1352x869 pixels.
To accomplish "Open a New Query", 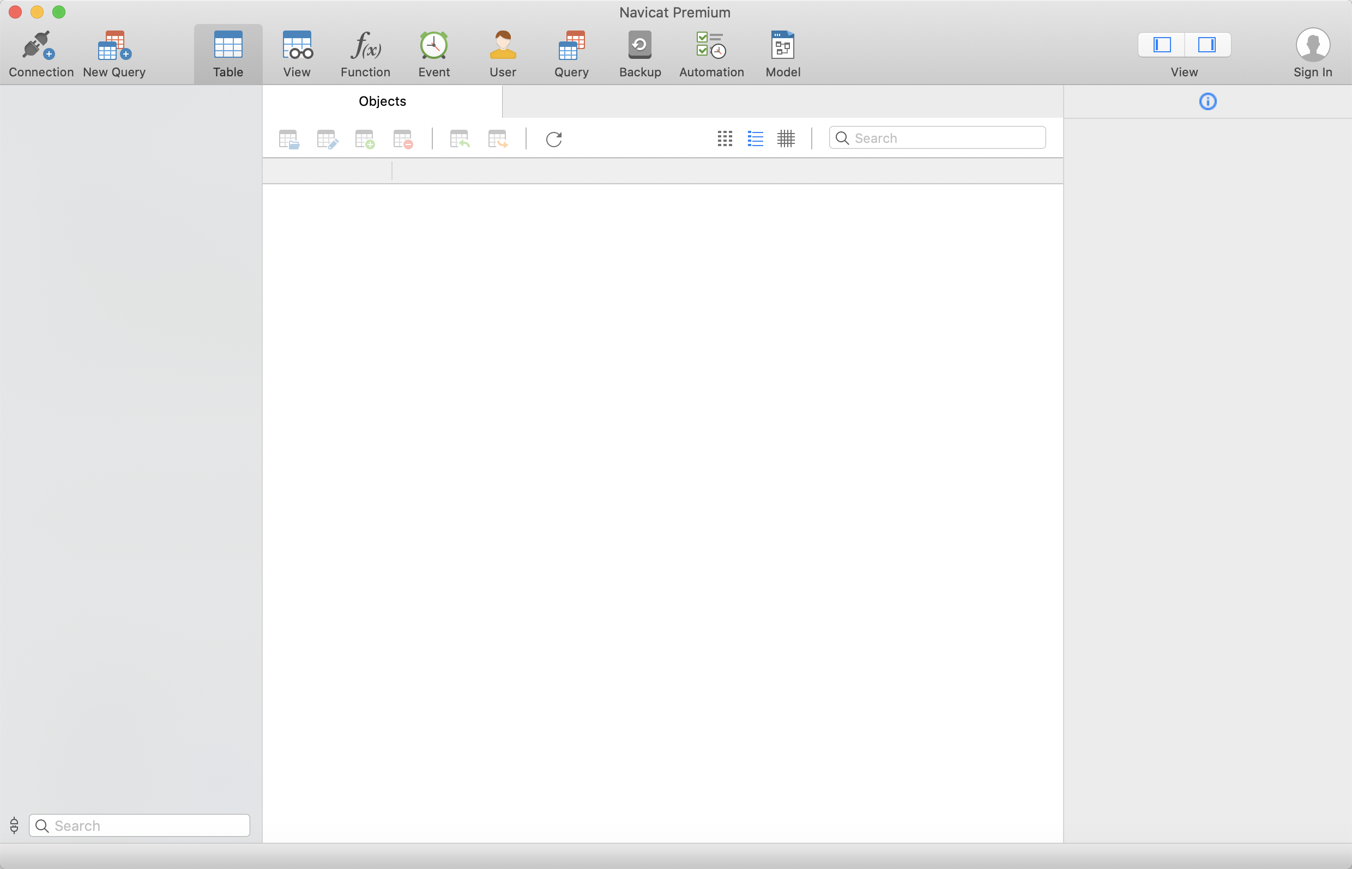I will (114, 46).
